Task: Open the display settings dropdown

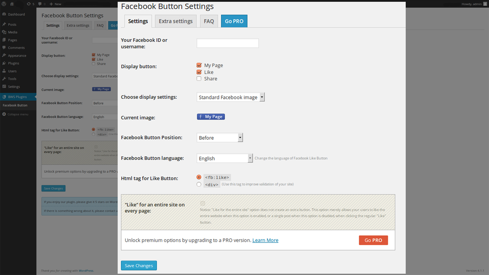Action: tap(230, 97)
